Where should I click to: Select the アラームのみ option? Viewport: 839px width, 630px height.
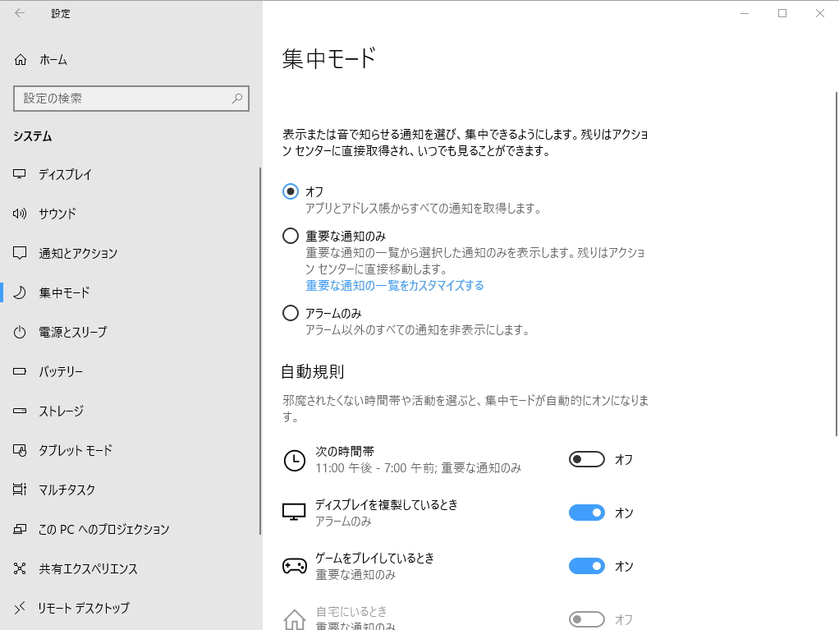click(x=290, y=313)
